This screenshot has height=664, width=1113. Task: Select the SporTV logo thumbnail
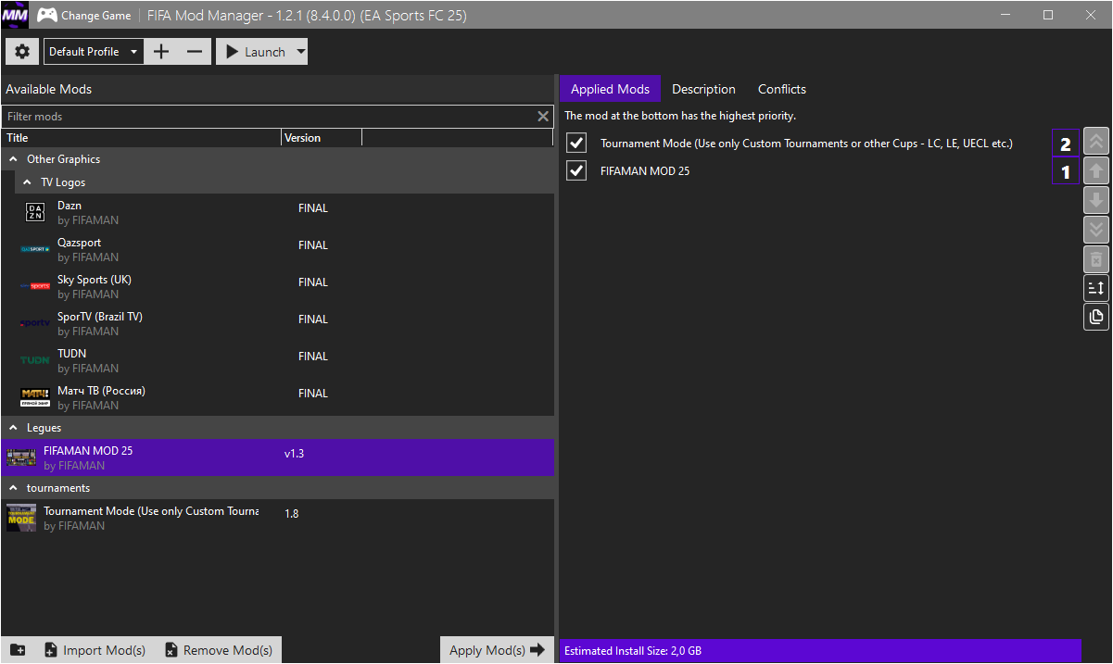(x=34, y=324)
